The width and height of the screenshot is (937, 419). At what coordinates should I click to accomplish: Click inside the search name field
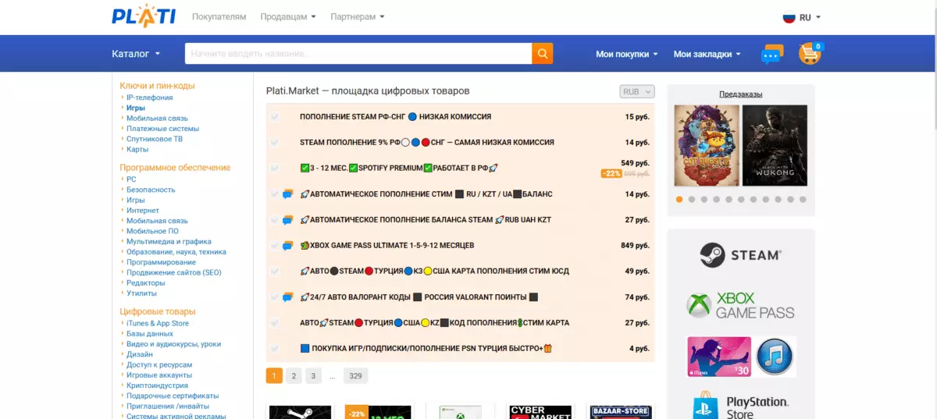click(x=358, y=54)
